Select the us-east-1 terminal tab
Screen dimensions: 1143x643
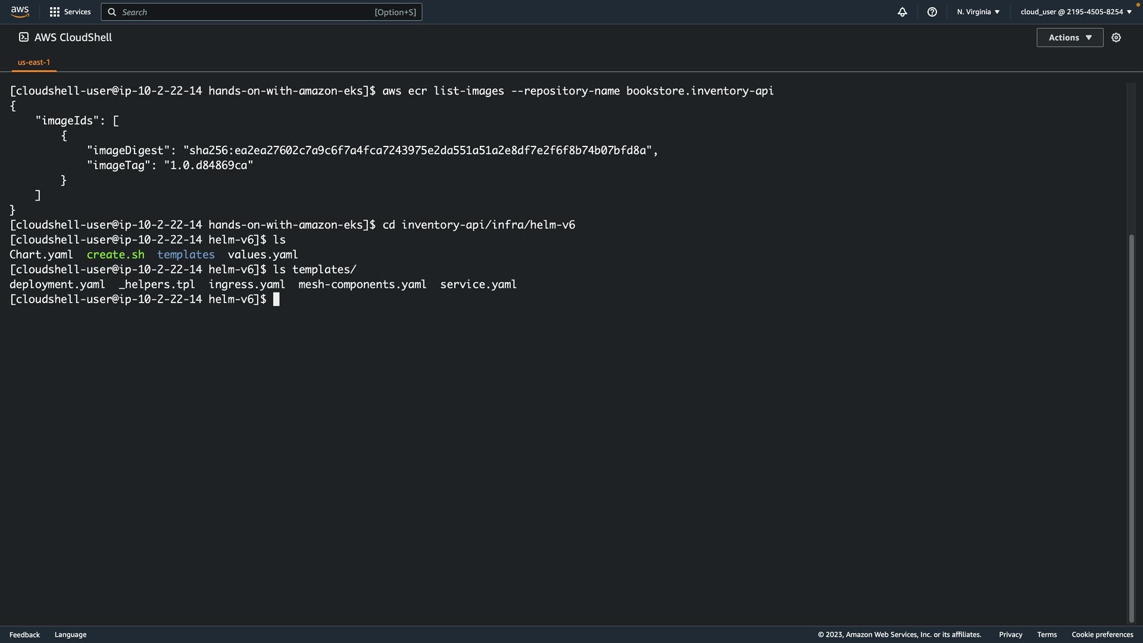(34, 63)
